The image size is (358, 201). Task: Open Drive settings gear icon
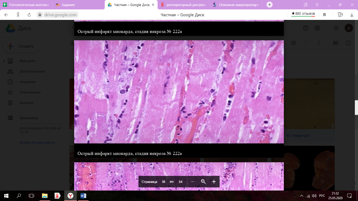click(317, 28)
